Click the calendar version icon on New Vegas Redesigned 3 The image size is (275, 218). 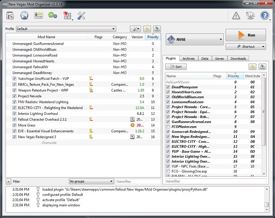point(133,137)
